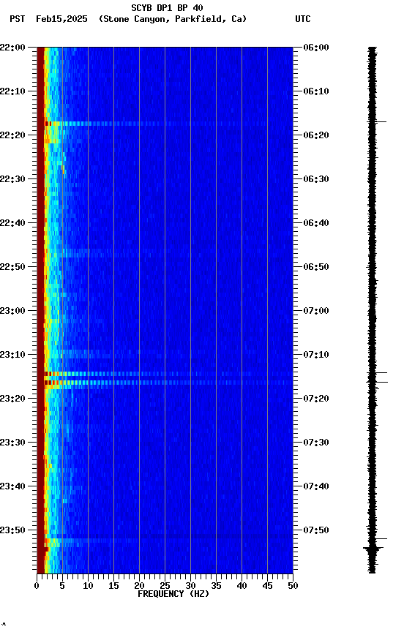Screen dimensions: 404x632
Task: Click the 06:20 UTC time label
Action: click(x=316, y=135)
